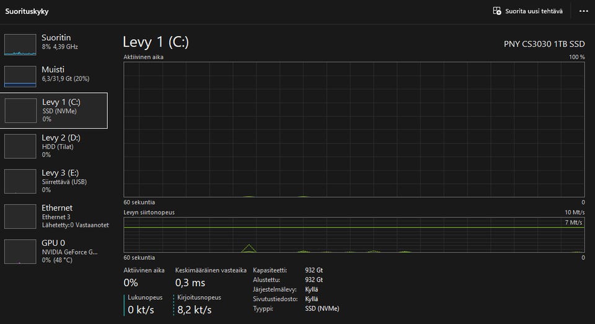
Task: Open the Muisti sidebar entry
Action: pyautogui.click(x=54, y=76)
